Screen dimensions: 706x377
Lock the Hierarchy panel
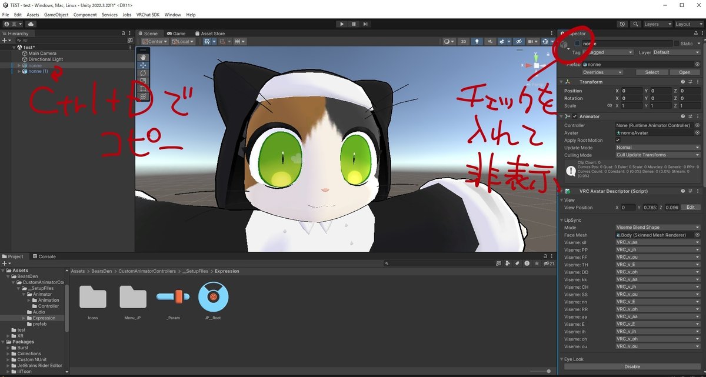(x=122, y=34)
